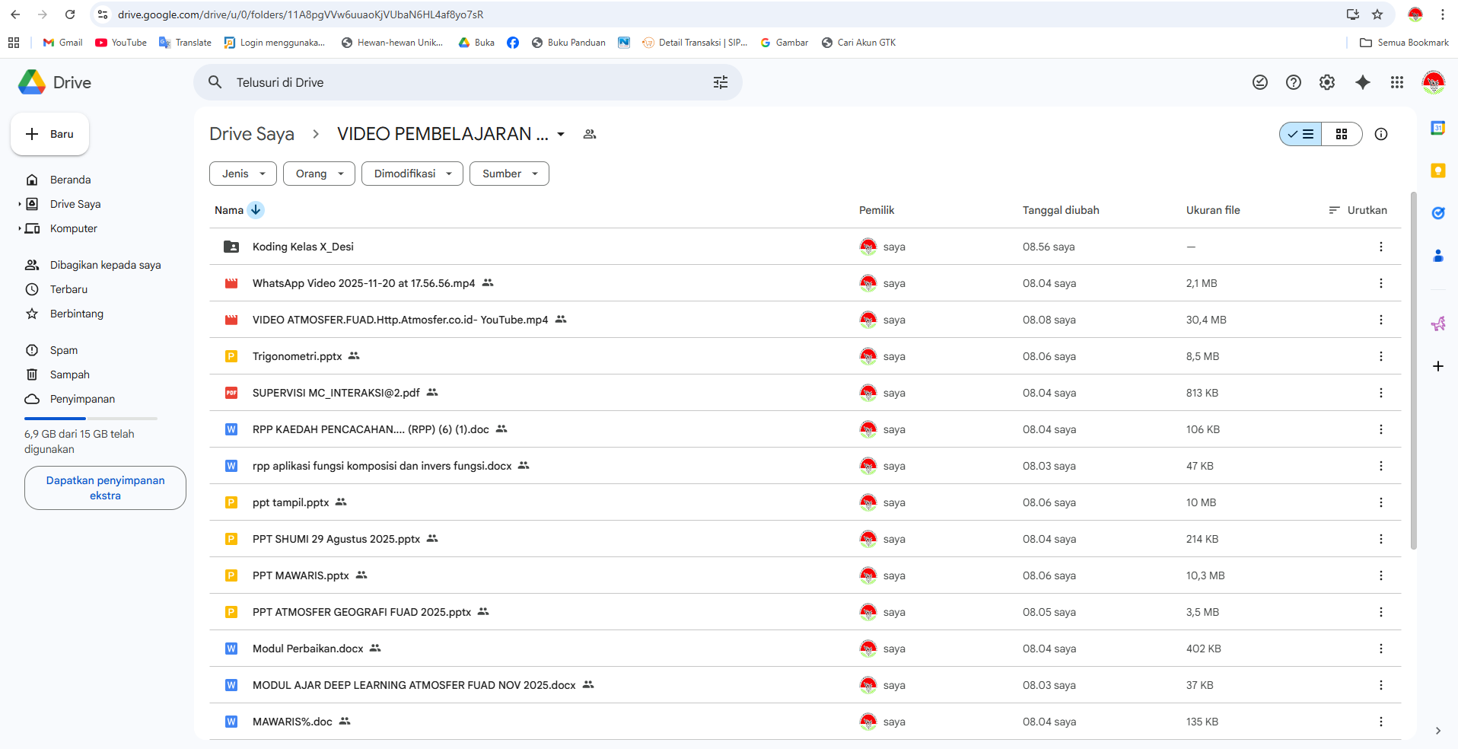
Task: Open the Sampah section
Action: 69,374
